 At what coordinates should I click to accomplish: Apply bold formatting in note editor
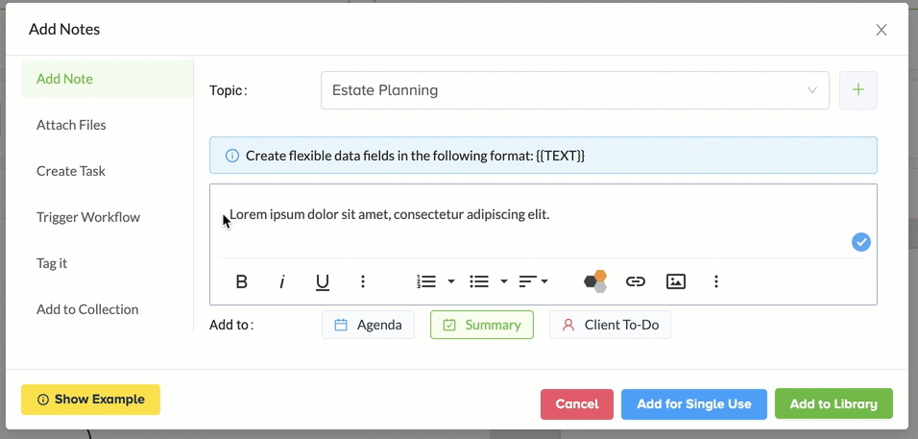241,282
